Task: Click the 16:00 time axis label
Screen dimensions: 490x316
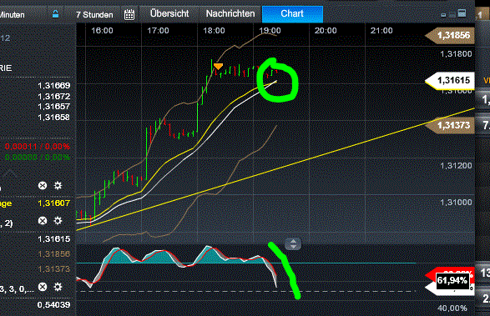Action: click(x=102, y=31)
